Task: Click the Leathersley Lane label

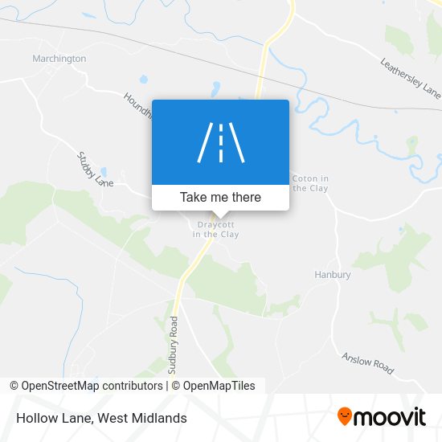Action: 410,78
